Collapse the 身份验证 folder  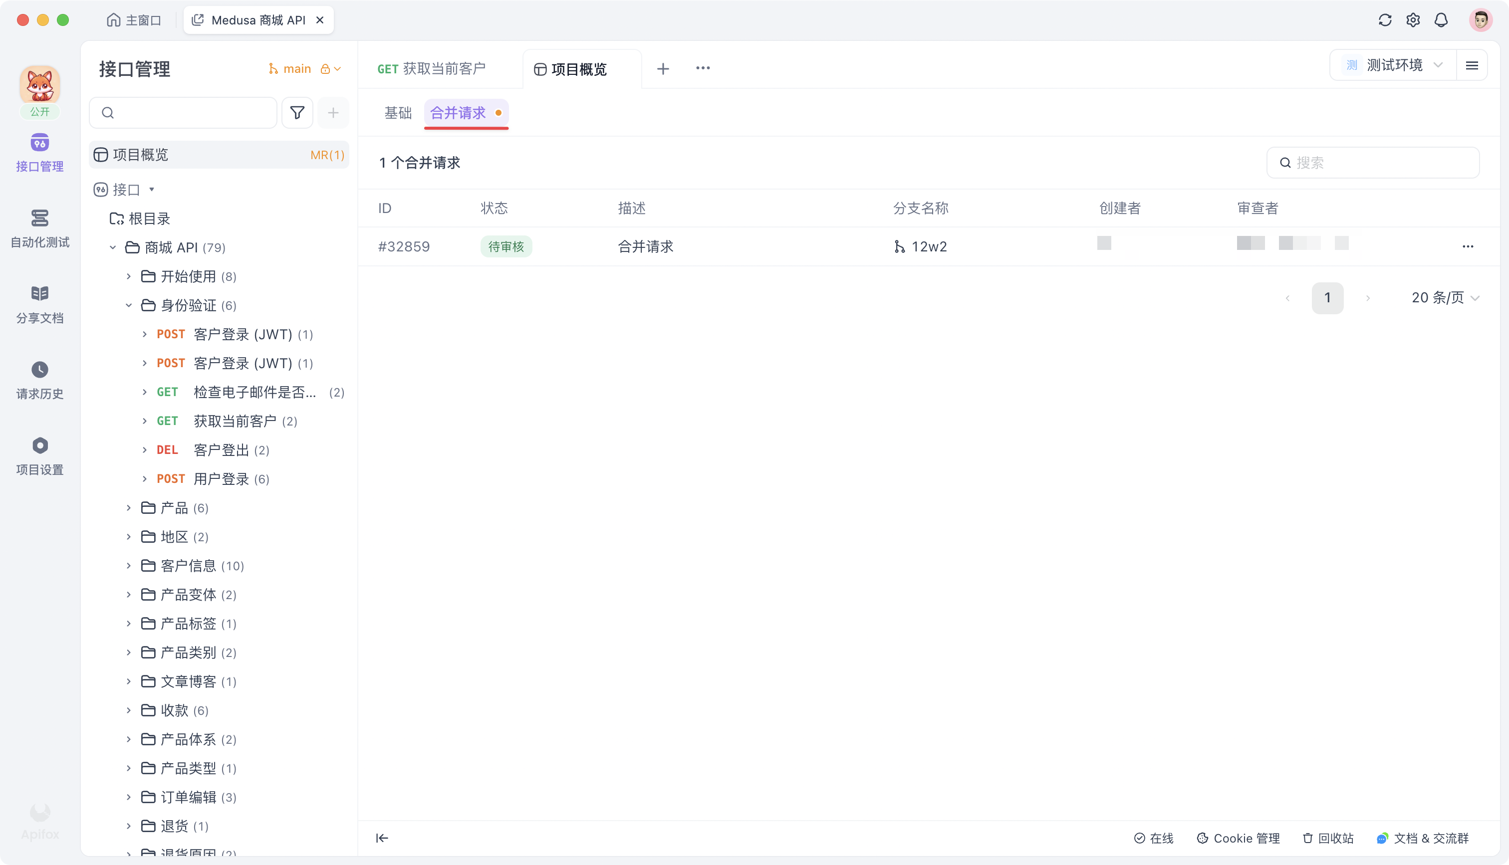tap(129, 305)
